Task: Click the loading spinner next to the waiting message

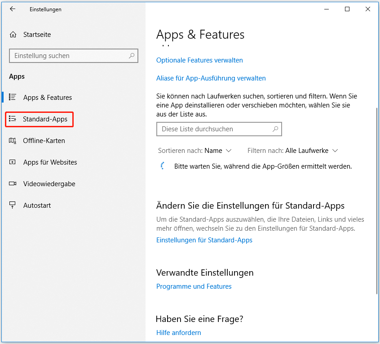Action: (162, 166)
